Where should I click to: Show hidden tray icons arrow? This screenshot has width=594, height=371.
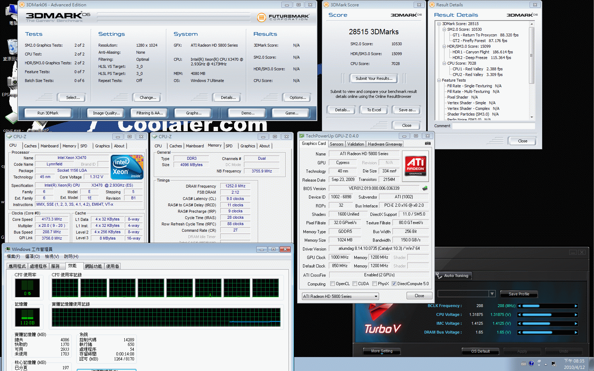(546, 364)
